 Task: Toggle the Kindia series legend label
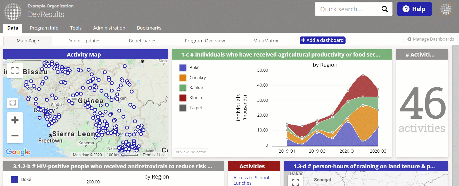pyautogui.click(x=196, y=98)
